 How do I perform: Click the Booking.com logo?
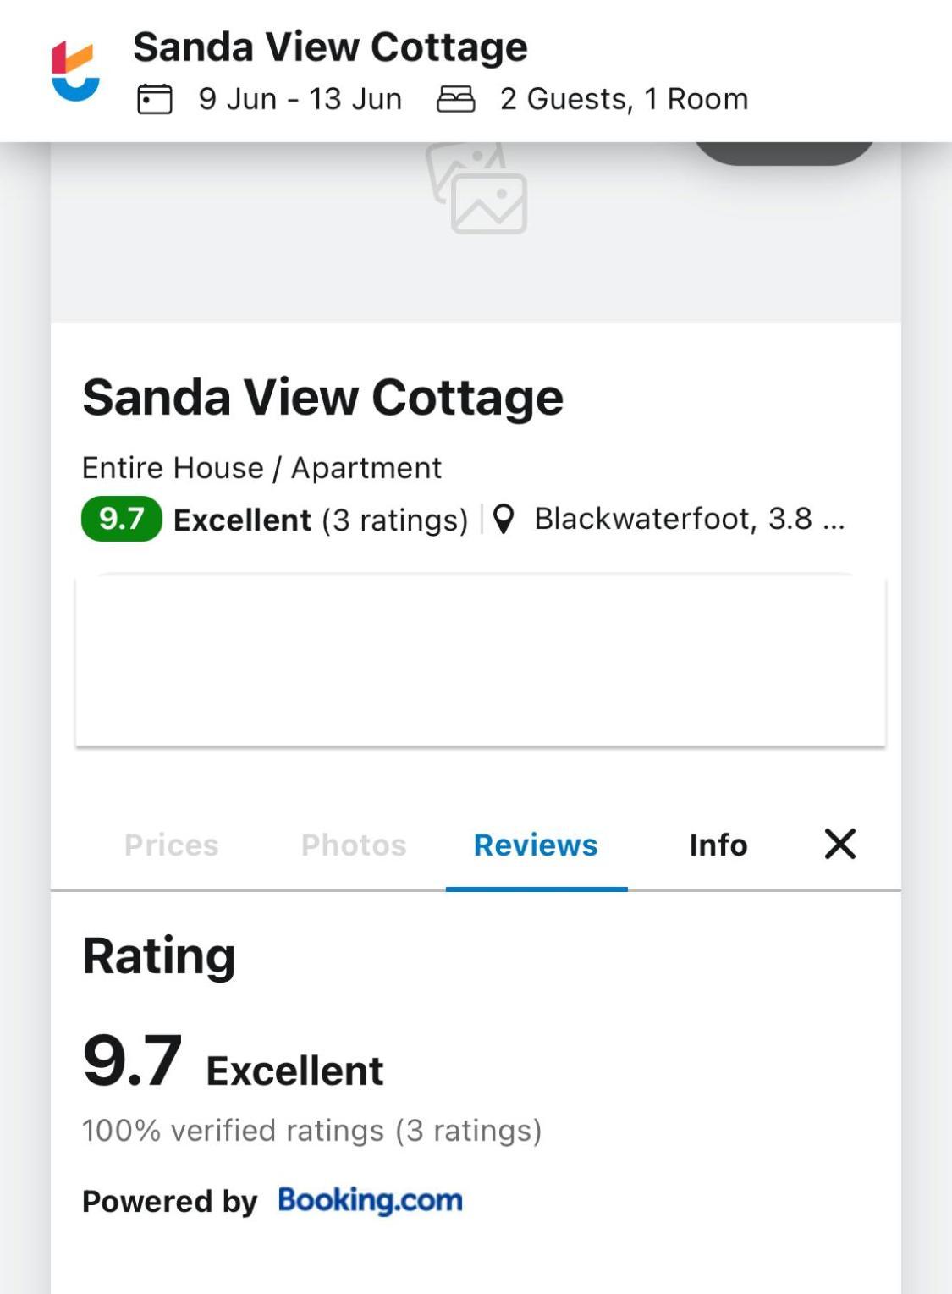click(370, 1200)
